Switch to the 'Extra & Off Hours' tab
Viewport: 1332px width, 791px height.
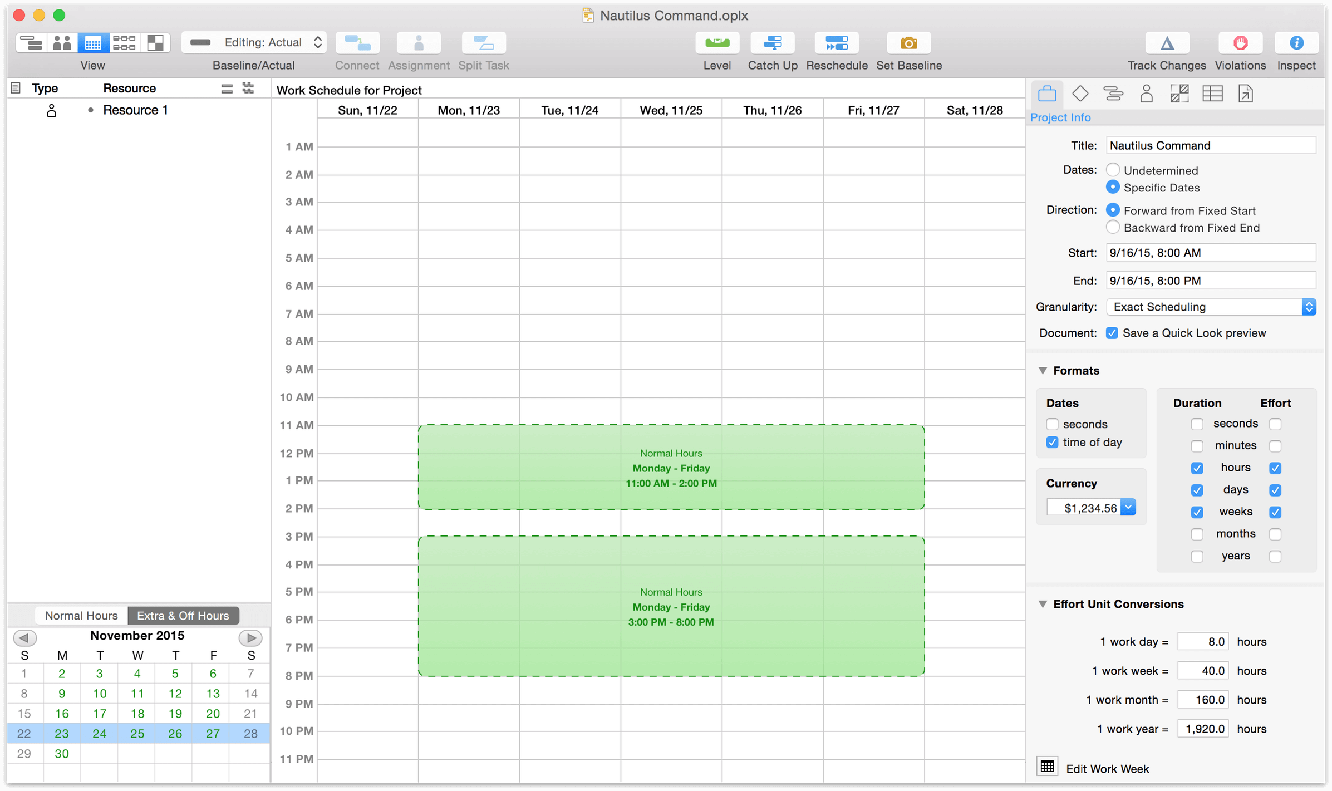181,615
